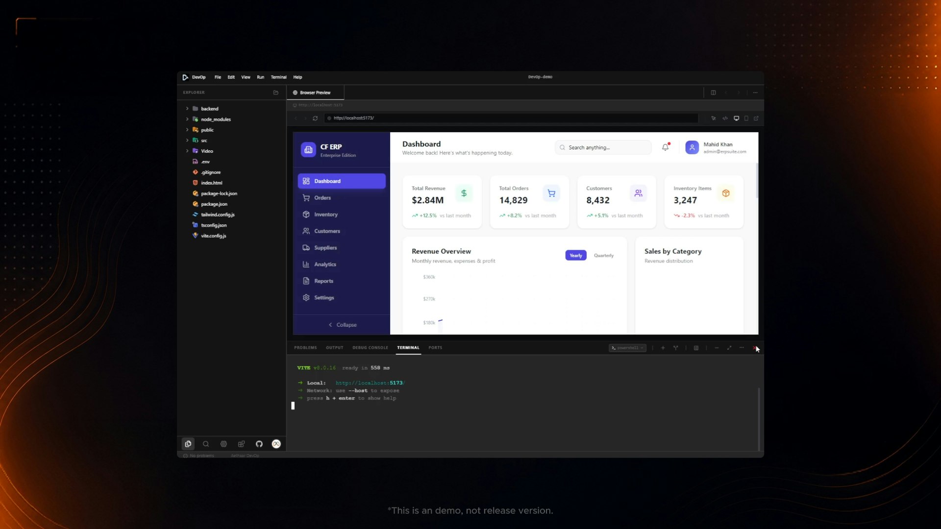
Task: Split the terminal with fork icon
Action: [676, 348]
